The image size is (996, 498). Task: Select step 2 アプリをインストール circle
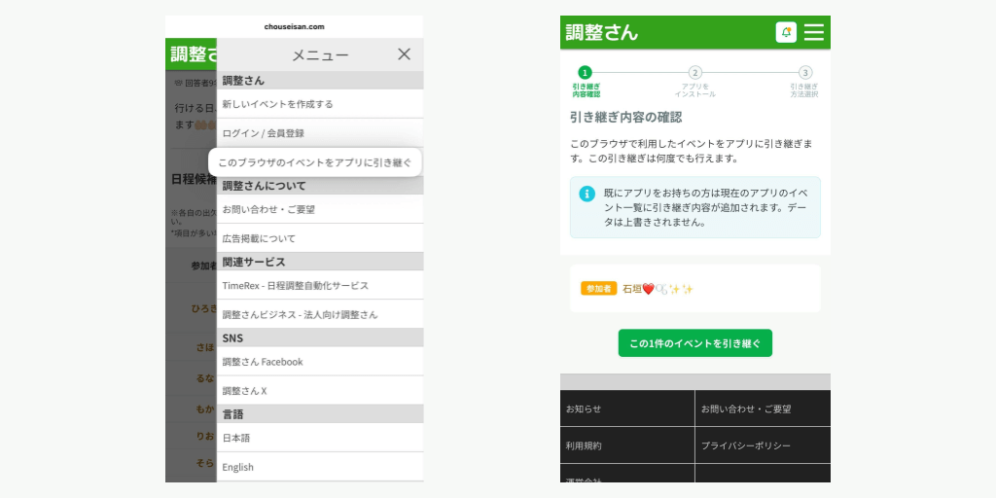coord(695,72)
